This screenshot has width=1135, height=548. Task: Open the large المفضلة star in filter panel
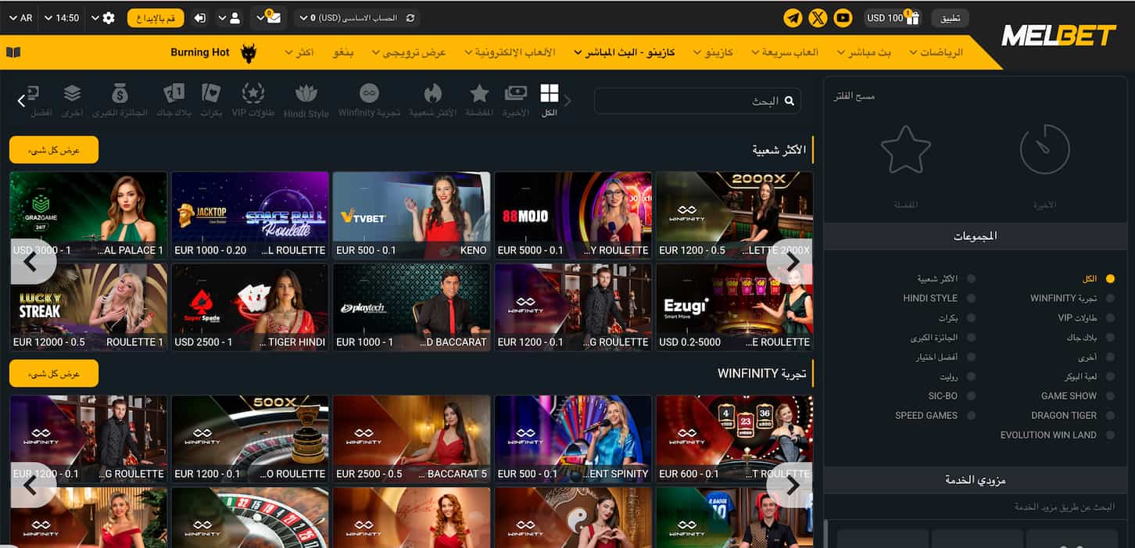(906, 149)
